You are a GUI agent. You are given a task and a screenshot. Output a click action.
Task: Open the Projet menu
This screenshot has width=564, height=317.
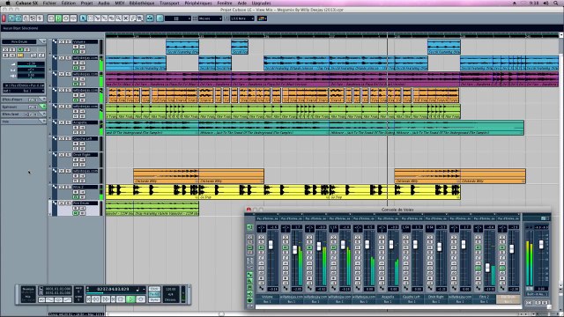coord(86,3)
